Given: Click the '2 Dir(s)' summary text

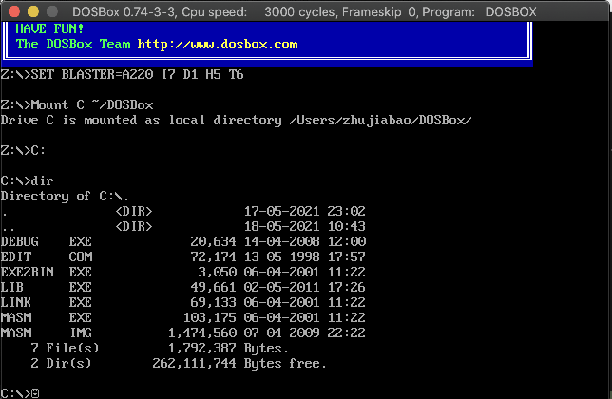Looking at the screenshot, I should tap(61, 363).
